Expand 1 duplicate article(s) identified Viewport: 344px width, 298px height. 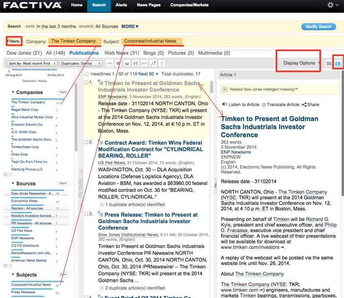102,205
